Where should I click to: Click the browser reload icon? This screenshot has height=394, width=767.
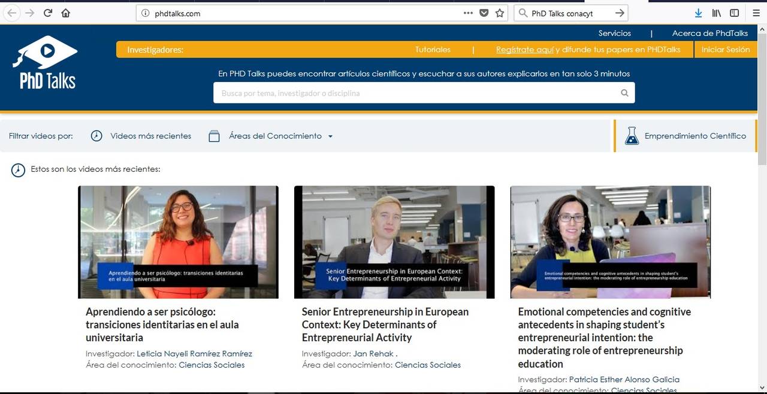(x=48, y=13)
